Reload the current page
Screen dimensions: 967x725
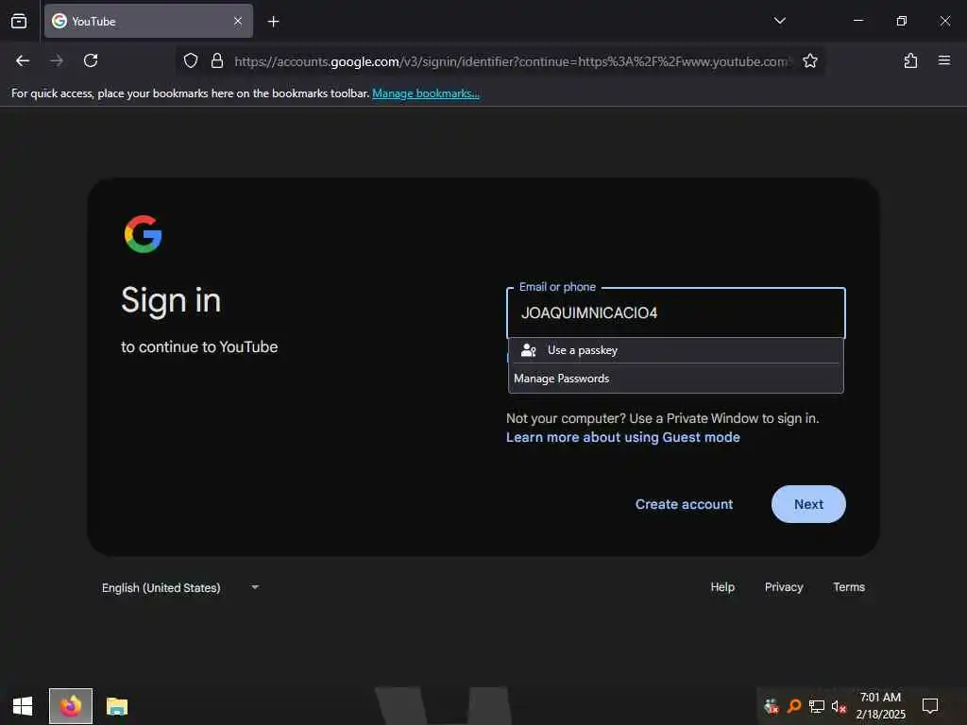click(x=91, y=60)
